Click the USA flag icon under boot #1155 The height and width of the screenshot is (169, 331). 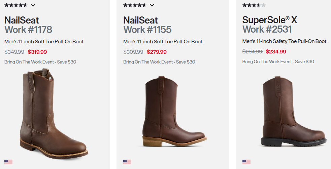[127, 162]
